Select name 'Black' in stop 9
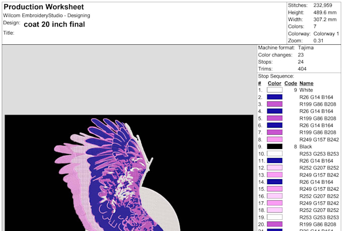 306,146
